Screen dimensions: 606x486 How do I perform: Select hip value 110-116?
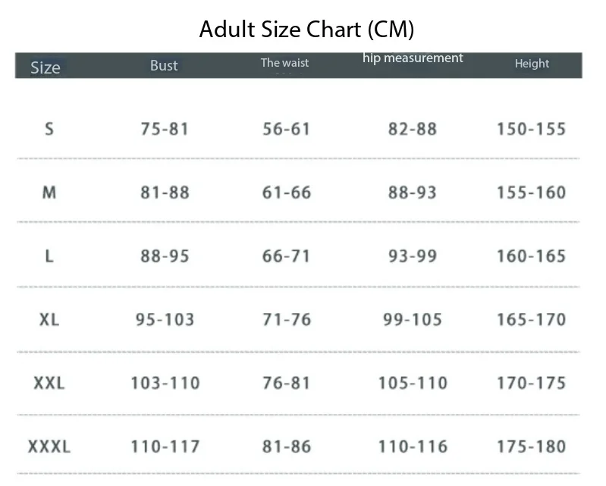tap(413, 447)
